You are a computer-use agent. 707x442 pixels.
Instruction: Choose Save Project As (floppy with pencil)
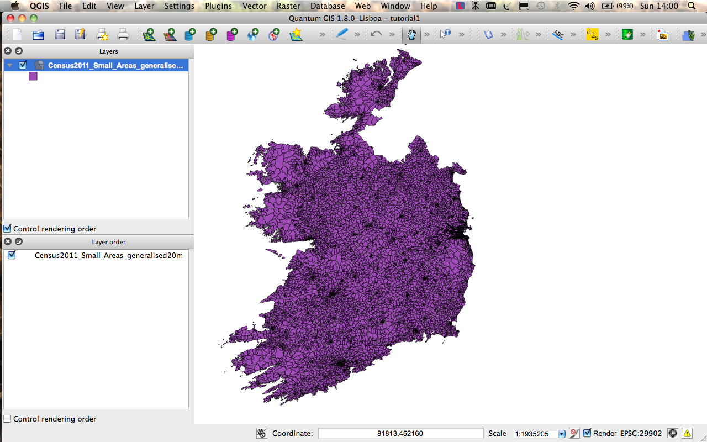pos(81,35)
